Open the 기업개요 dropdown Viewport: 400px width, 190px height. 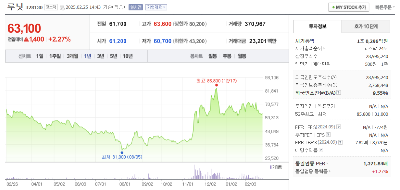[x=156, y=7]
